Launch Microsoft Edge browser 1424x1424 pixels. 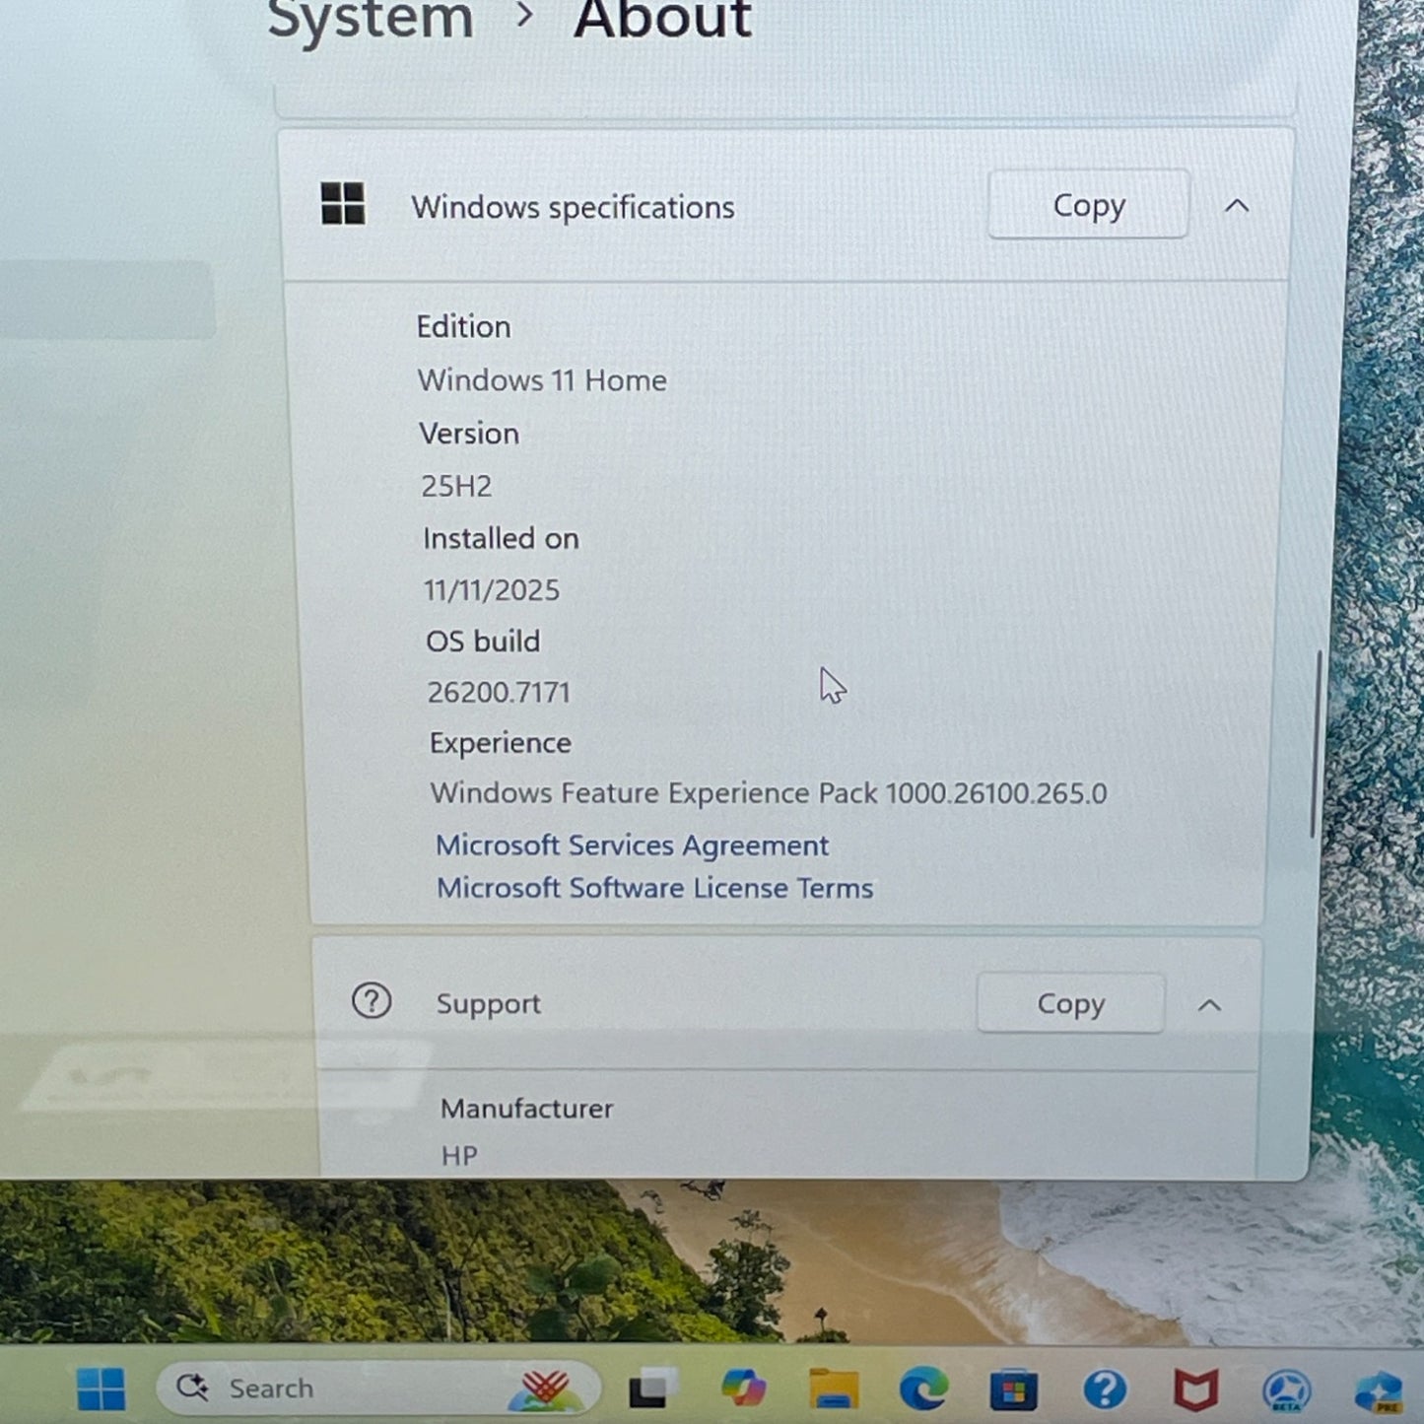click(923, 1390)
